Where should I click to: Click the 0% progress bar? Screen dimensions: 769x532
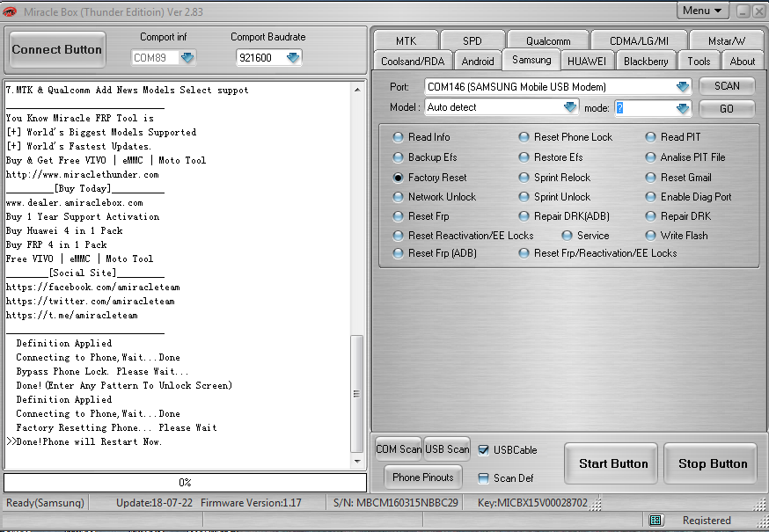pyautogui.click(x=185, y=483)
